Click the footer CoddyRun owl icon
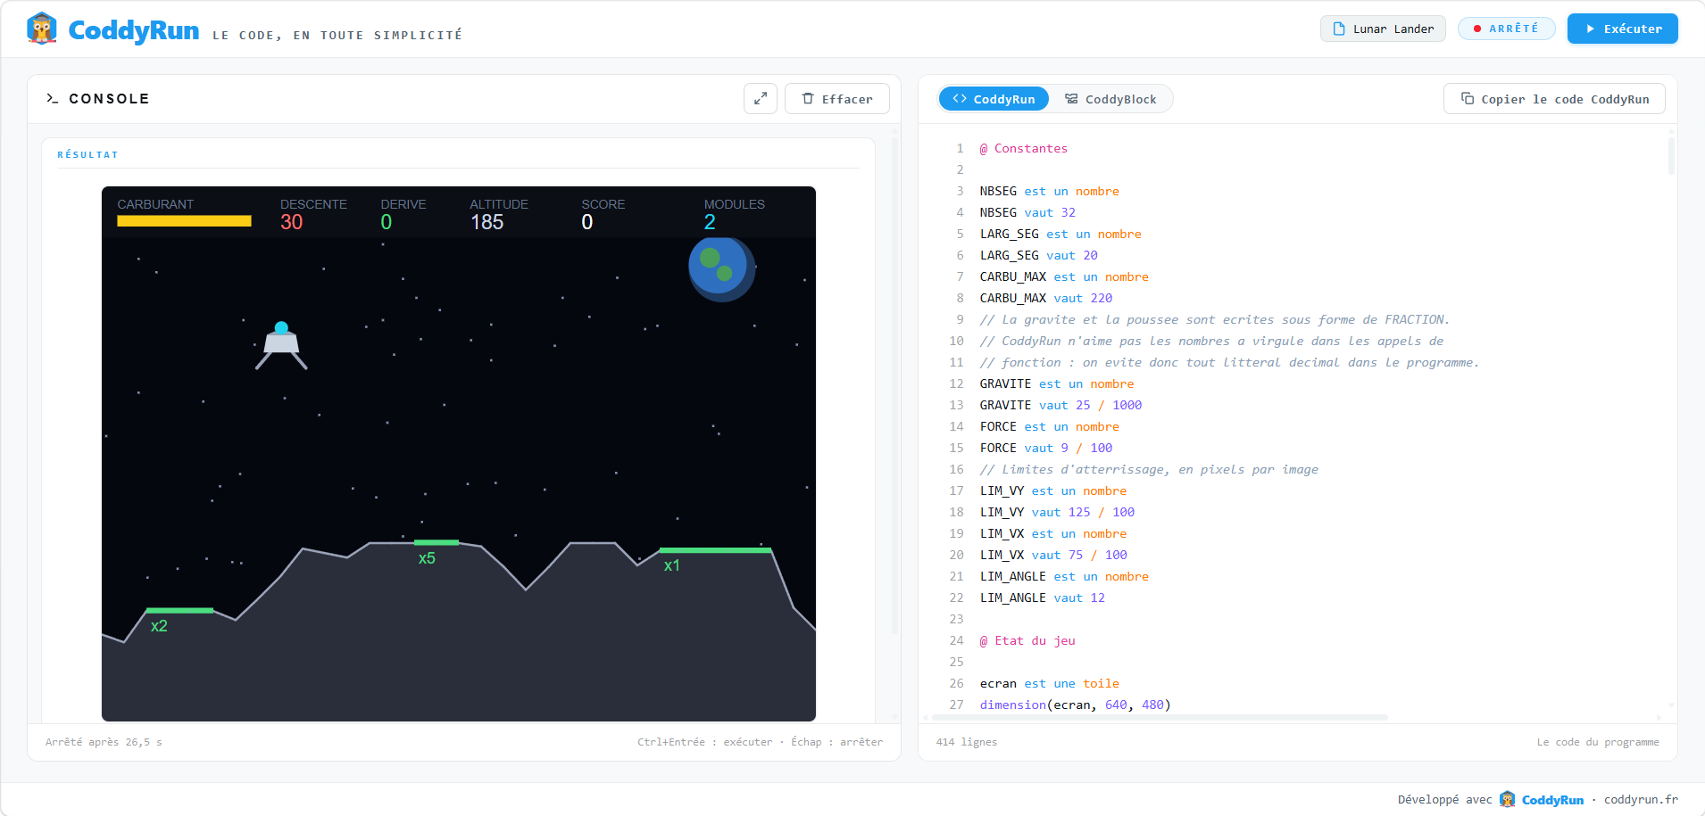1705x816 pixels. [1507, 799]
